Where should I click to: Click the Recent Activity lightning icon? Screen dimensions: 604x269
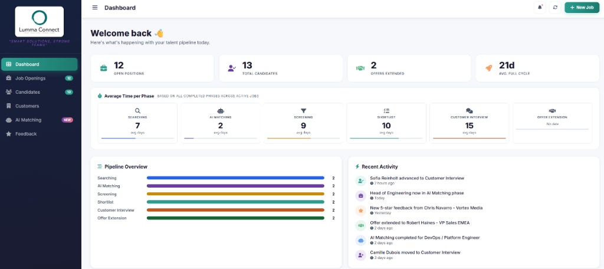[x=357, y=167]
